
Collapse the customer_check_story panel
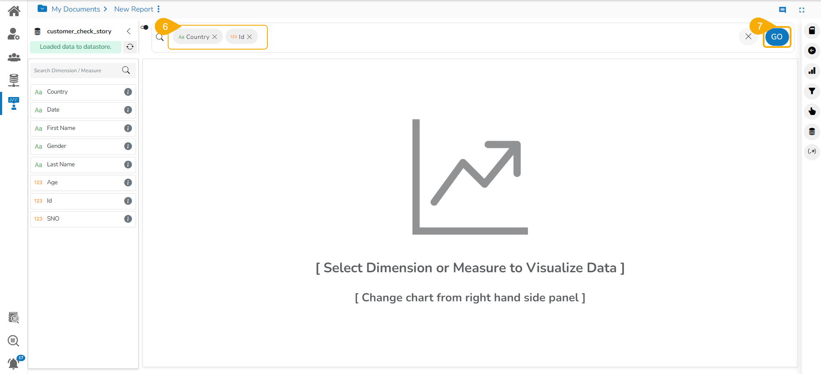(128, 31)
